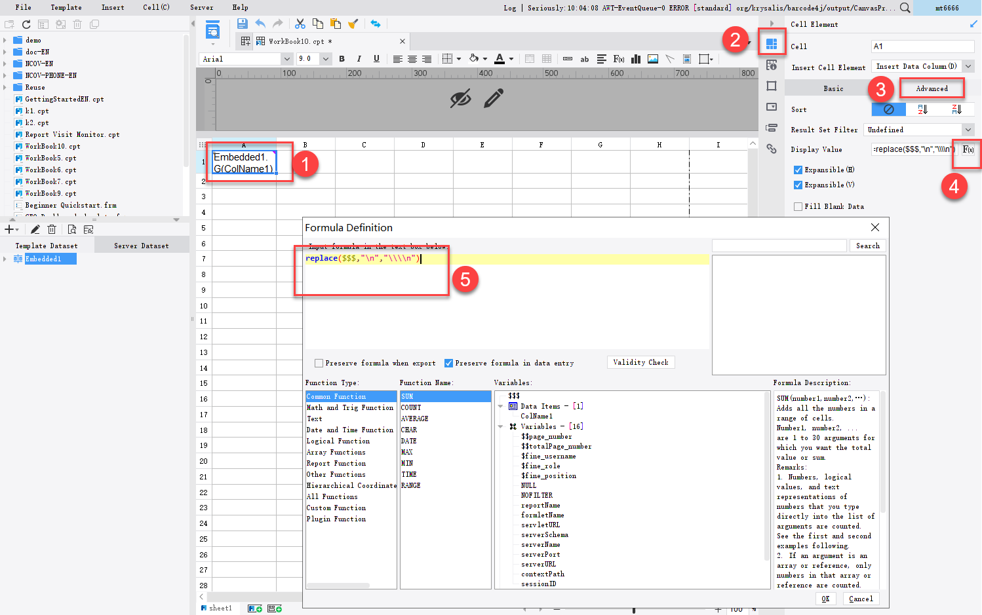Save the workbook with the floppy disk icon

point(242,24)
